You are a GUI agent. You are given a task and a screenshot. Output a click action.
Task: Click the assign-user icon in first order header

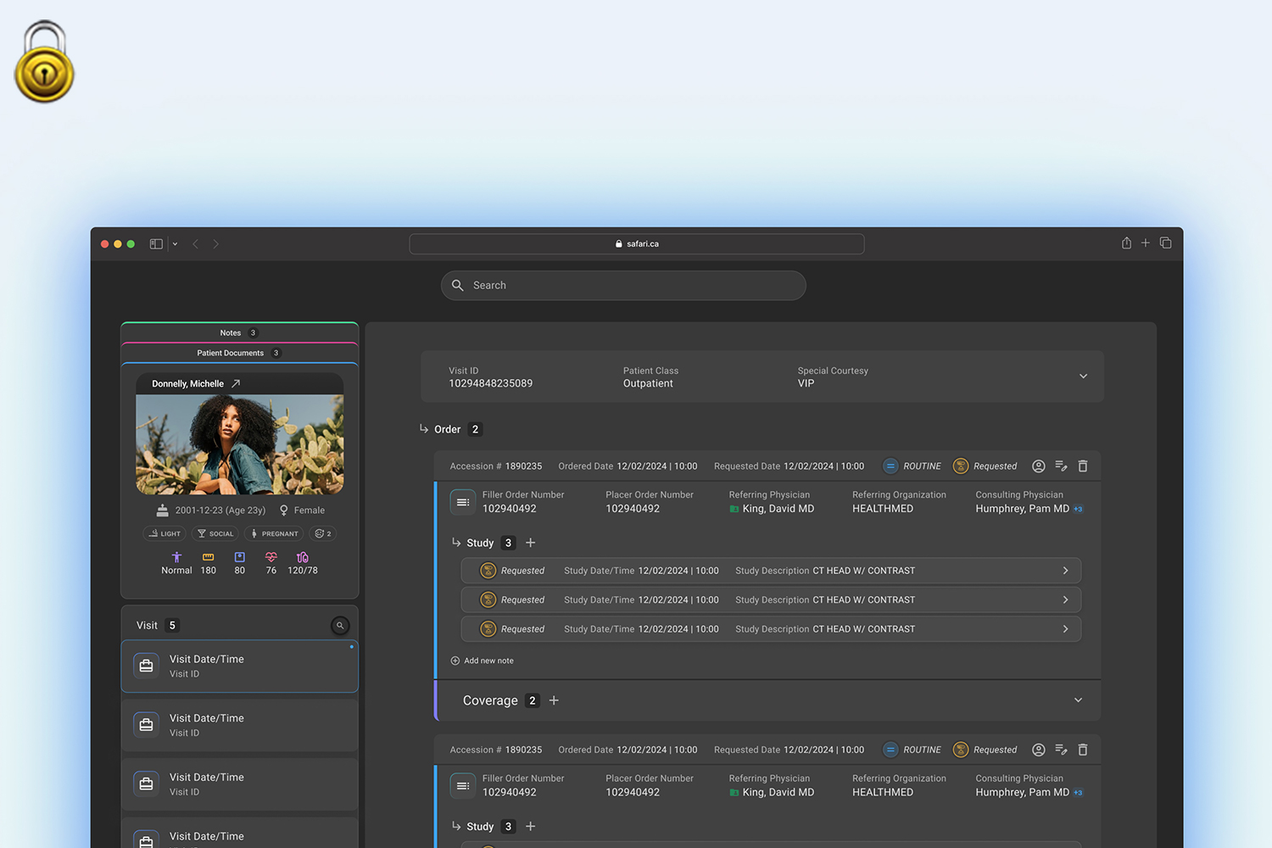coord(1039,466)
